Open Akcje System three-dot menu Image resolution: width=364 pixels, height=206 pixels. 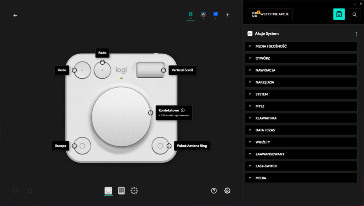coord(356,34)
